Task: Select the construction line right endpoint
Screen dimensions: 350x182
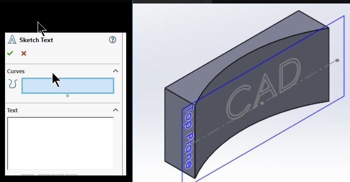Action: 337,60
